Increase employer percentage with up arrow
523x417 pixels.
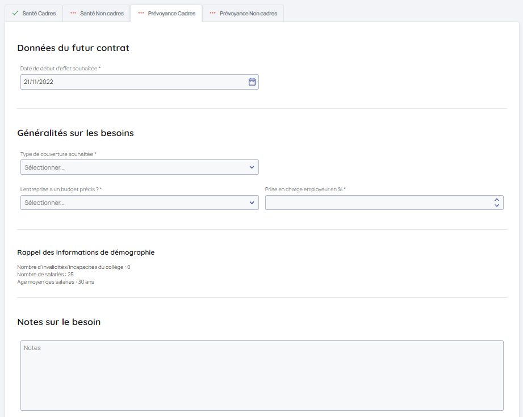point(496,200)
